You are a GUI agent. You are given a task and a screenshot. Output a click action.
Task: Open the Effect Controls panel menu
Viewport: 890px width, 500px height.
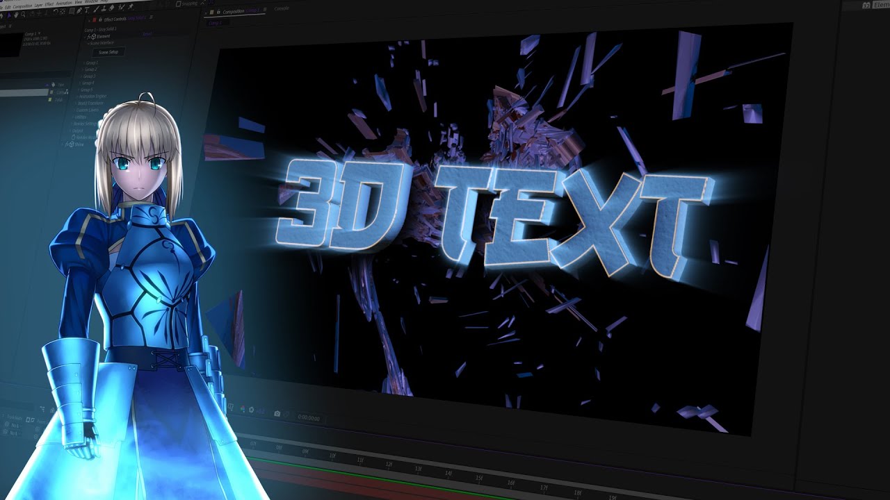[151, 17]
